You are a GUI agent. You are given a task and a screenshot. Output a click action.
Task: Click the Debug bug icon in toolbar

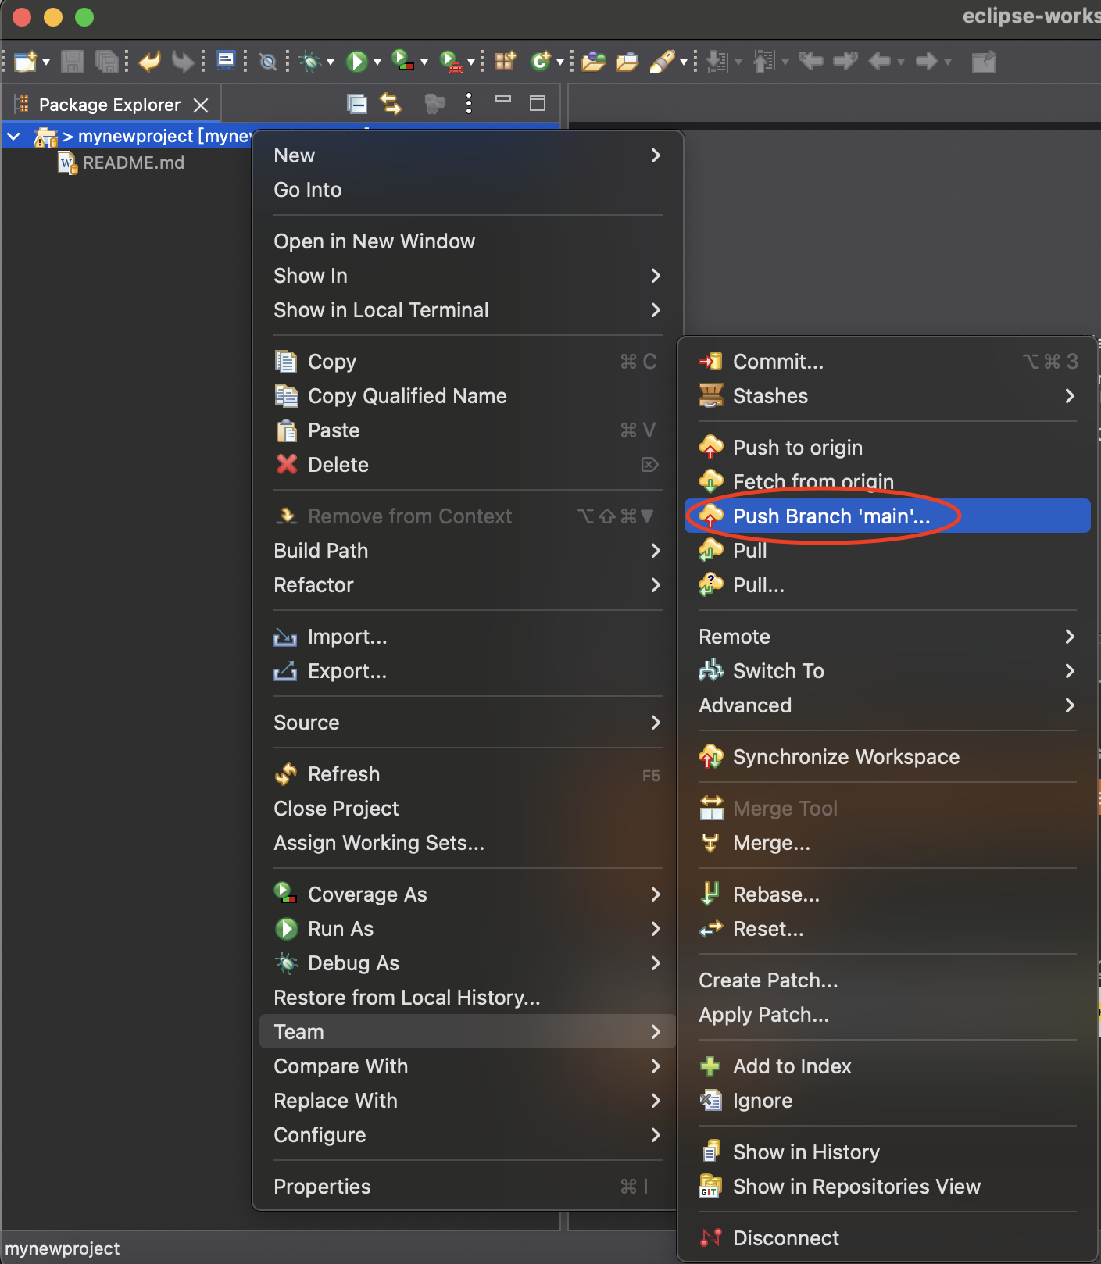pos(310,62)
